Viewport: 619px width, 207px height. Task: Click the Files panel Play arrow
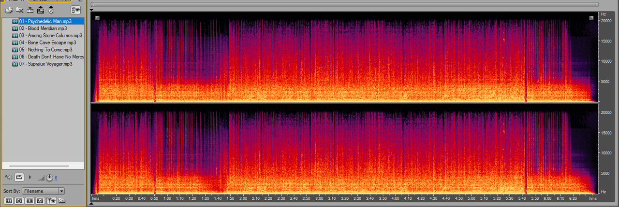pyautogui.click(x=30, y=177)
